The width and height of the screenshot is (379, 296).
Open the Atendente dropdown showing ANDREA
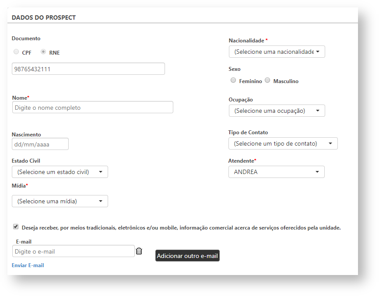(x=276, y=172)
